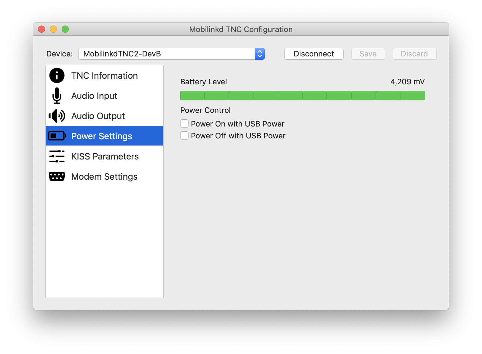Click the TNC Information info icon

(x=57, y=75)
